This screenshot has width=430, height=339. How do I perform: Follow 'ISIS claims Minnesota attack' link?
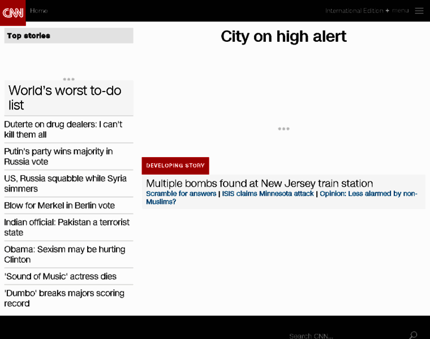(x=268, y=194)
